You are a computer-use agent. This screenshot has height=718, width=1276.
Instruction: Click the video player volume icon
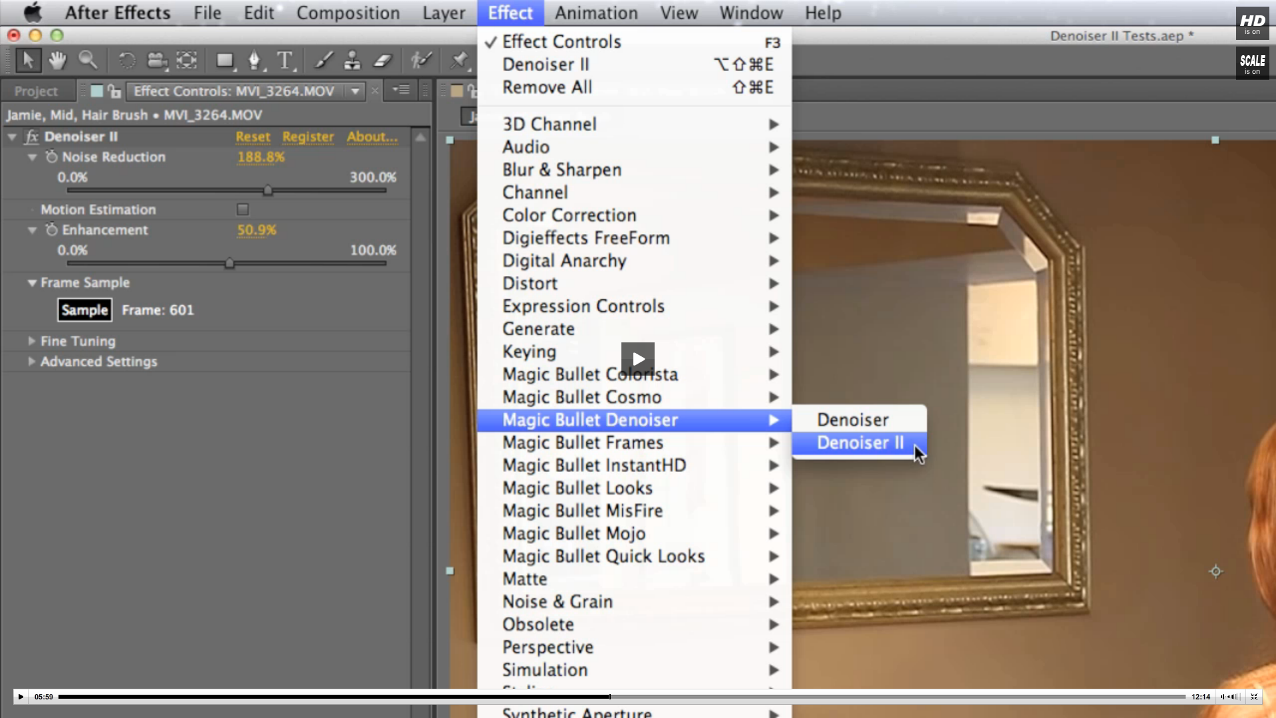pos(1230,697)
